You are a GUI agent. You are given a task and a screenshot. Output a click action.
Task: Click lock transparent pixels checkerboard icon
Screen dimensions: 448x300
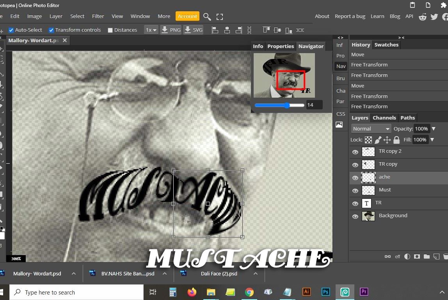tap(368, 140)
